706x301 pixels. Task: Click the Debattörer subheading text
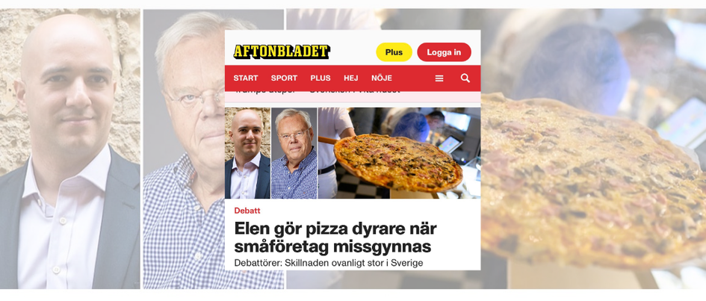click(329, 263)
